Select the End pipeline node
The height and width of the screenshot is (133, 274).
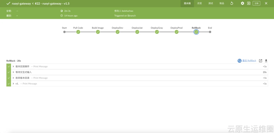210,32
